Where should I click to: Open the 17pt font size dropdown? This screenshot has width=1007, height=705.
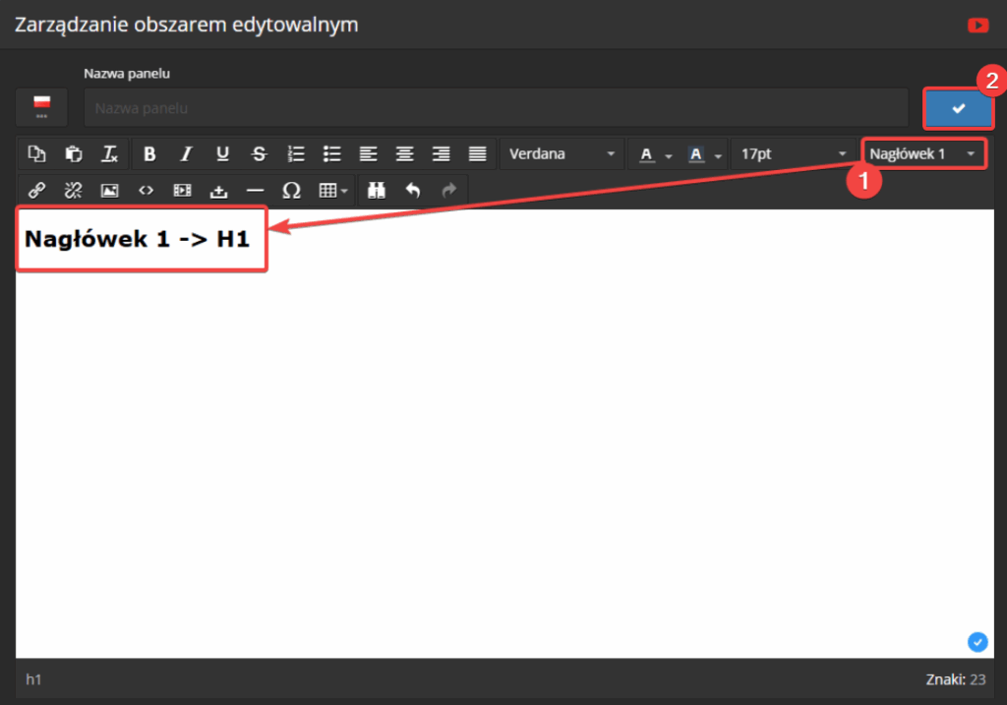[793, 153]
